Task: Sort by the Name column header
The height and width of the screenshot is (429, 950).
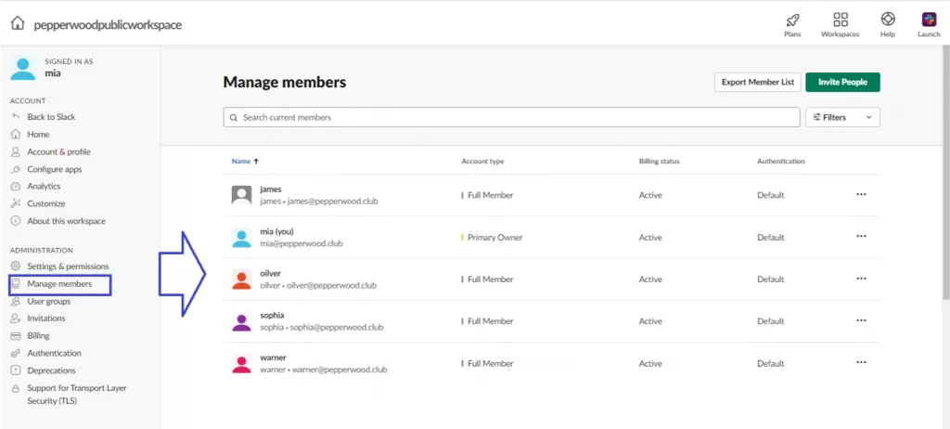Action: tap(245, 162)
